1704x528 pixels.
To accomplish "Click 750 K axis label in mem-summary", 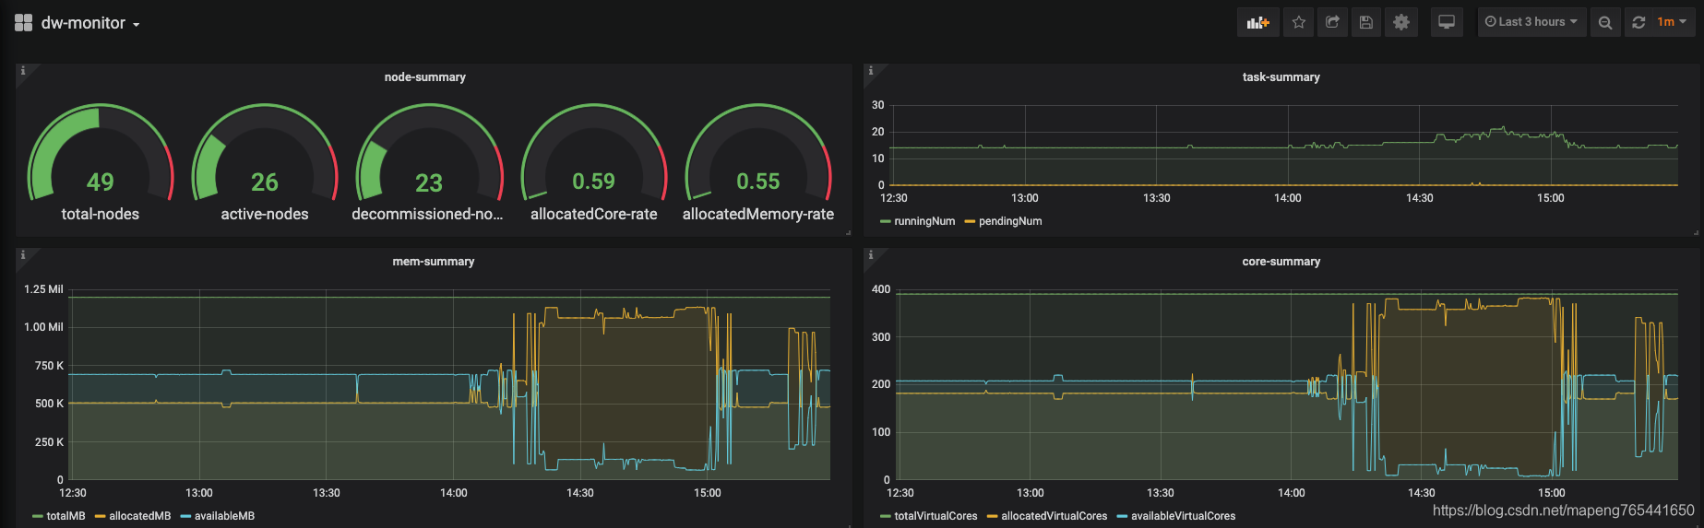I will (49, 366).
